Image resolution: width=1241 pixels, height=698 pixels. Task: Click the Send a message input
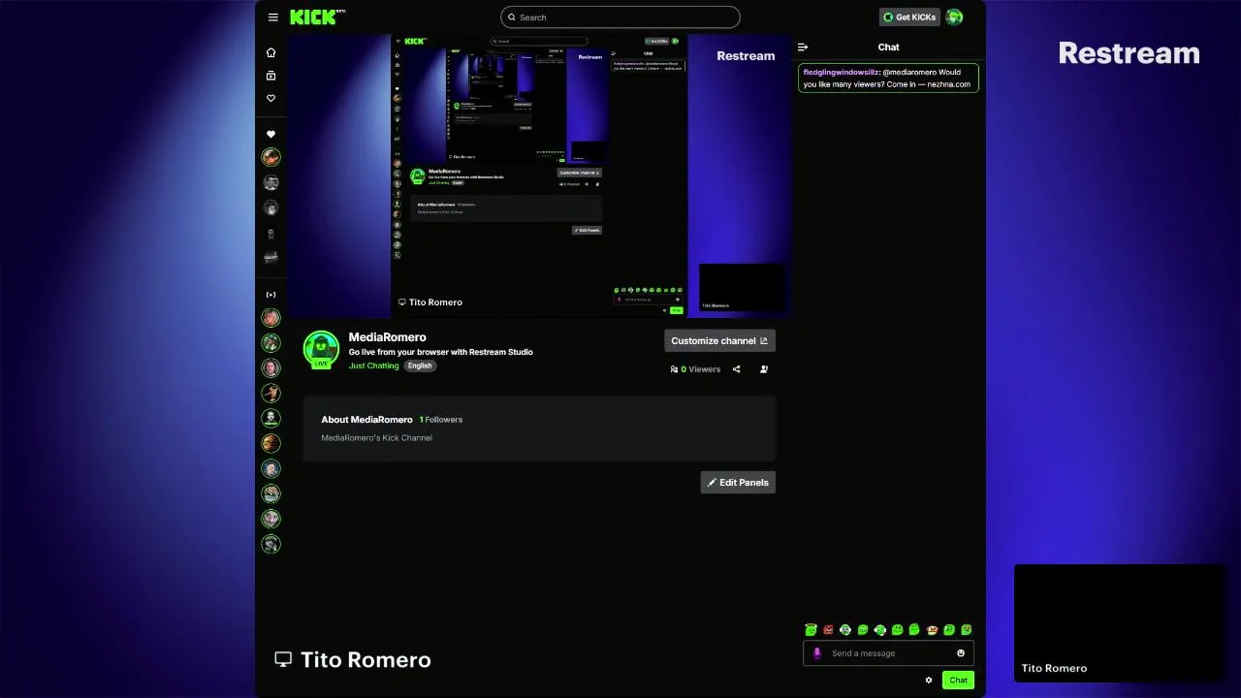[x=888, y=653]
